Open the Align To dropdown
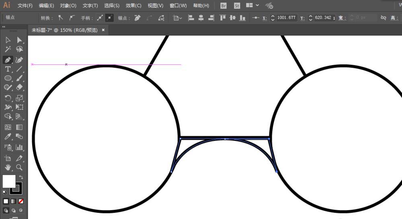 click(177, 18)
